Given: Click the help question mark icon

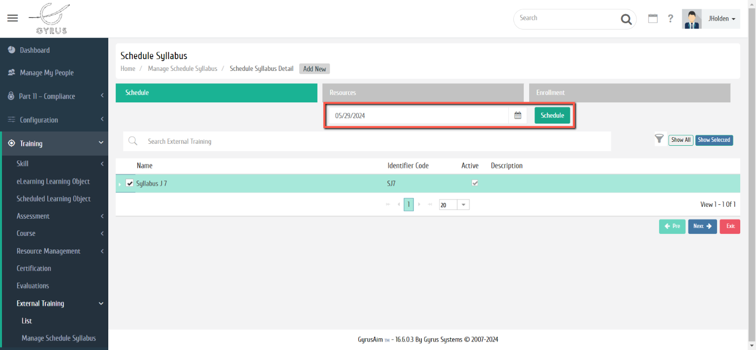Looking at the screenshot, I should [x=670, y=19].
